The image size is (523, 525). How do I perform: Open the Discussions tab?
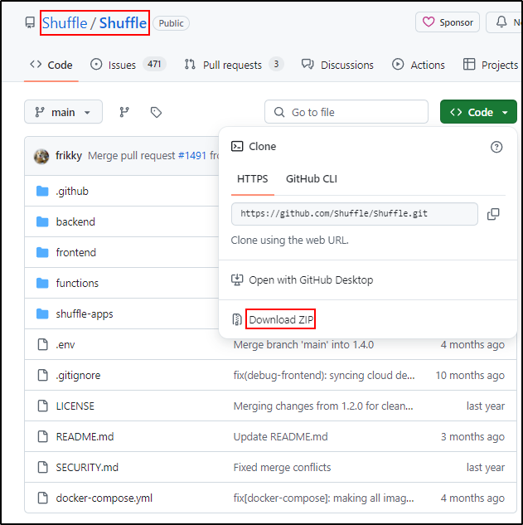click(x=337, y=65)
